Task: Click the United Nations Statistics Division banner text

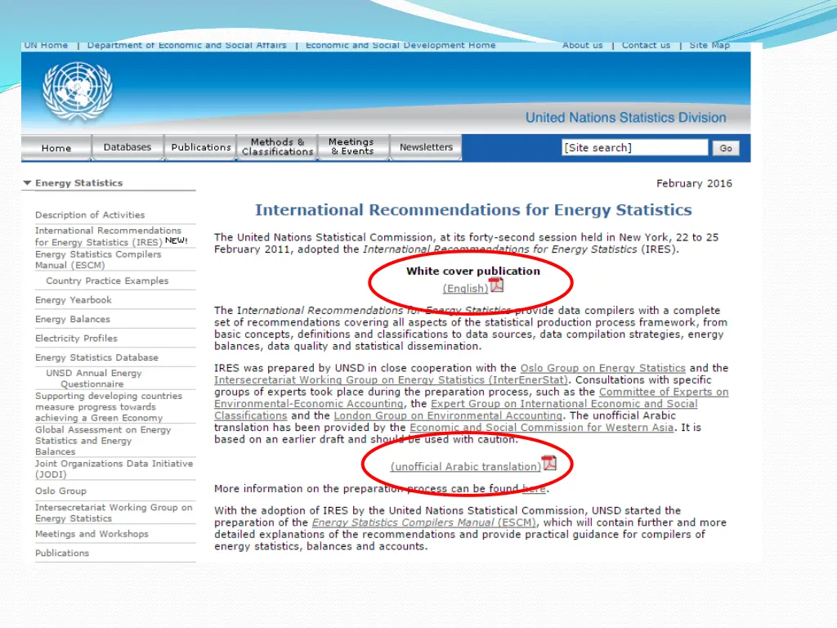Action: click(625, 118)
